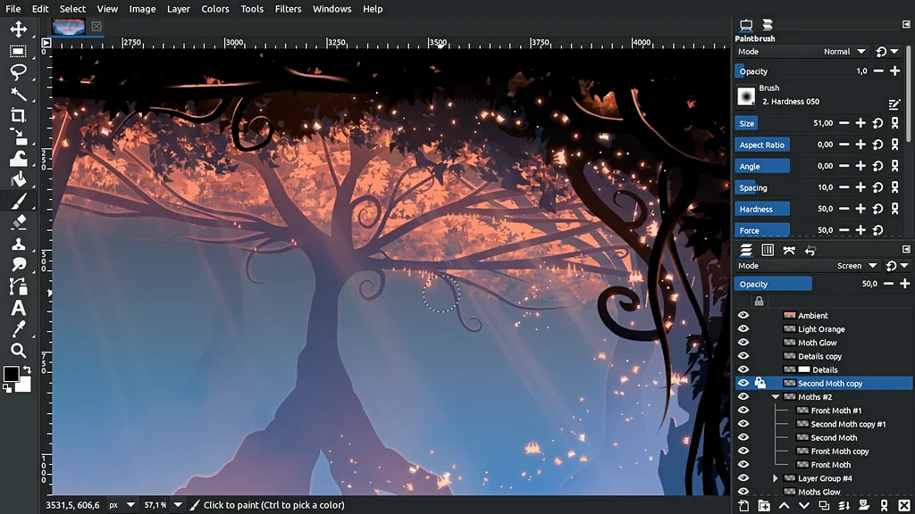The height and width of the screenshot is (514, 915).
Task: Activate the Text tool
Action: coord(18,308)
